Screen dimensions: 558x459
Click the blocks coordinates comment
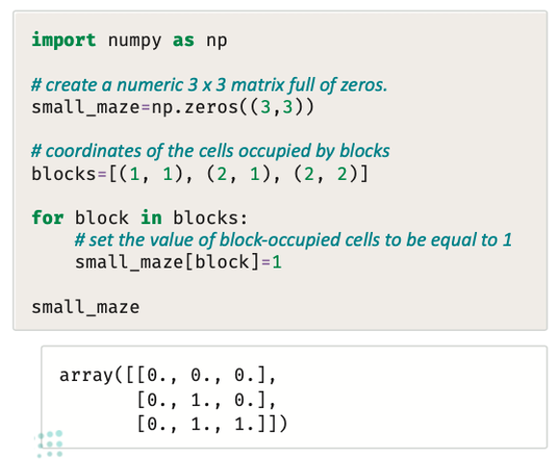[210, 151]
